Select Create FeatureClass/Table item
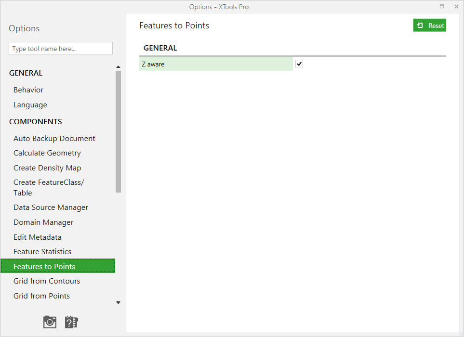This screenshot has width=464, height=337. (x=49, y=188)
